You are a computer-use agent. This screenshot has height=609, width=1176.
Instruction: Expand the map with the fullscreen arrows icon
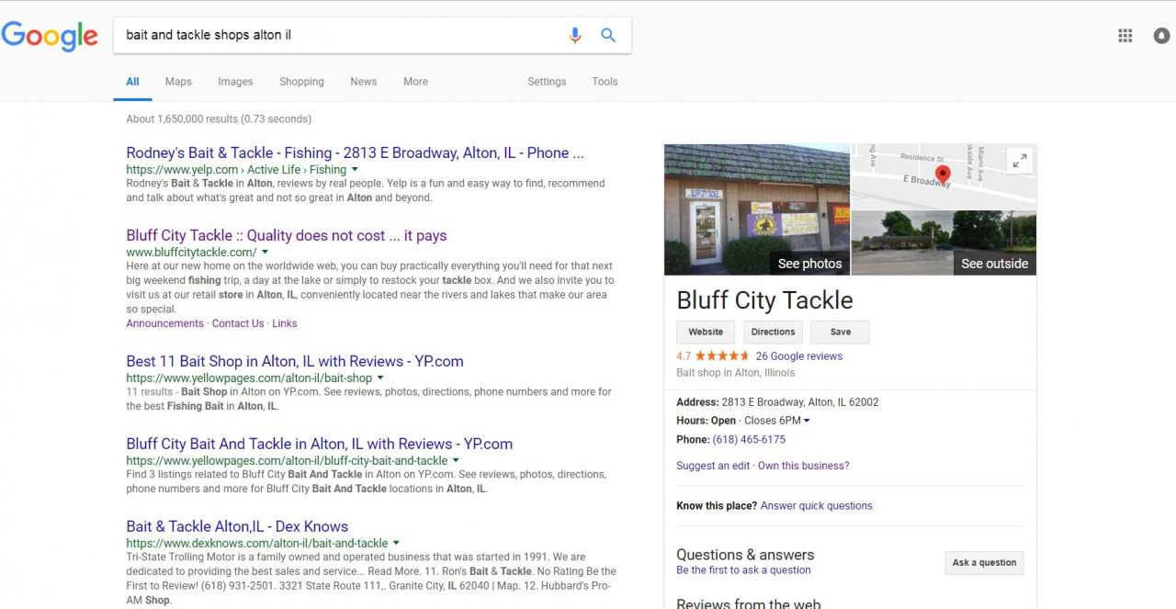pyautogui.click(x=1019, y=161)
